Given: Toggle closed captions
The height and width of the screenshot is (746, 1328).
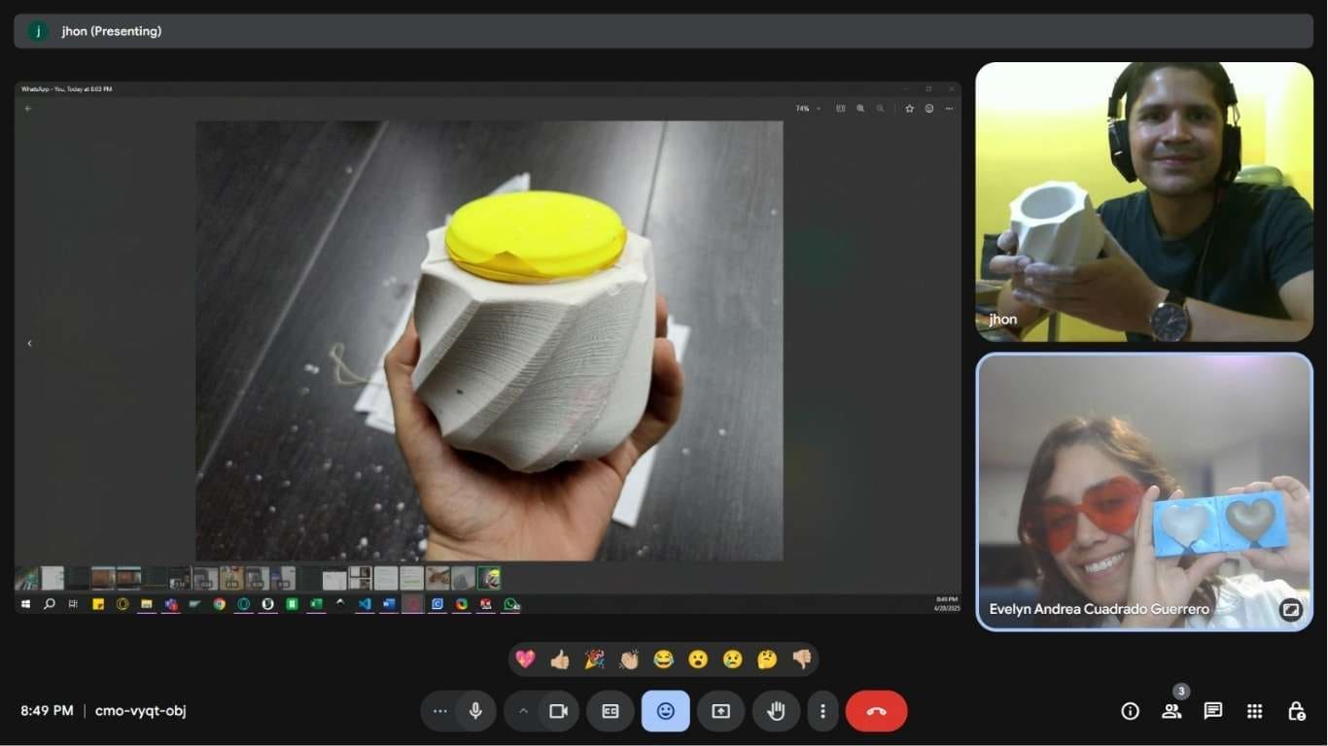Looking at the screenshot, I should point(611,711).
